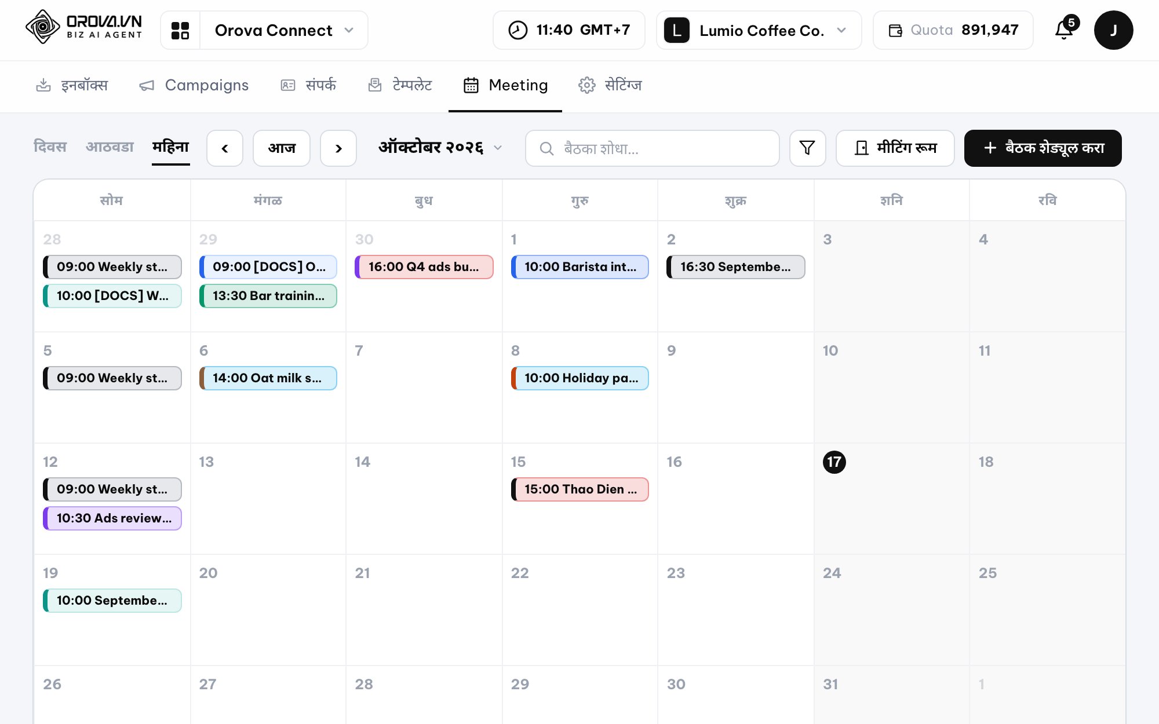The height and width of the screenshot is (724, 1159).
Task: Go to the next month arrow
Action: click(338, 148)
